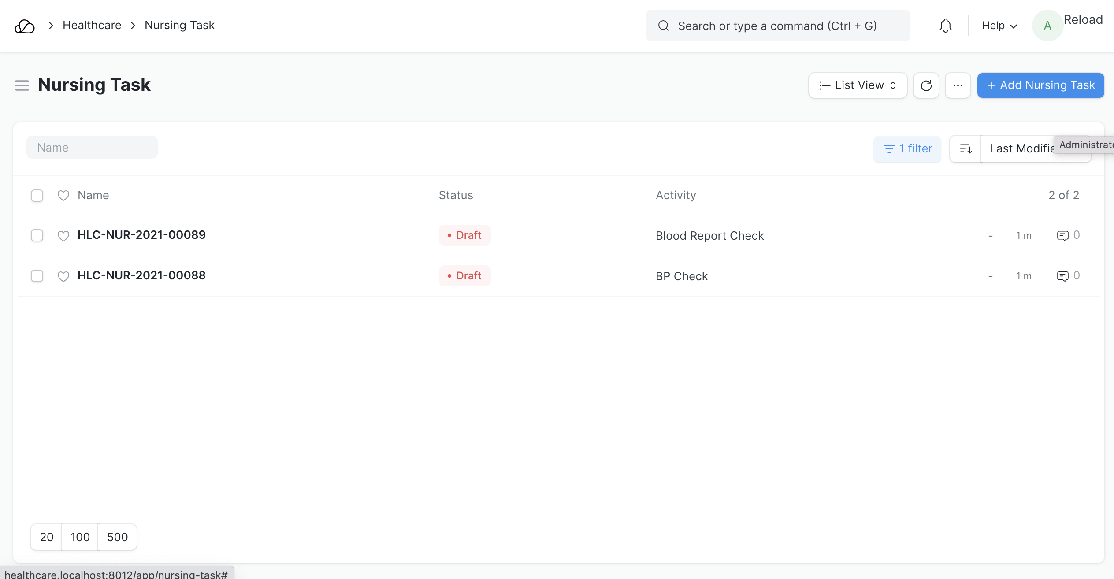The width and height of the screenshot is (1114, 579).
Task: Open the 1 filter button
Action: pyautogui.click(x=907, y=149)
